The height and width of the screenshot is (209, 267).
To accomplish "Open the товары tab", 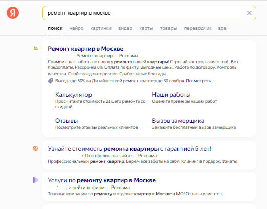I will coord(168,28).
